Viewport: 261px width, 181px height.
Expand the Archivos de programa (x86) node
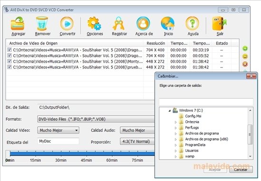(x=175, y=139)
